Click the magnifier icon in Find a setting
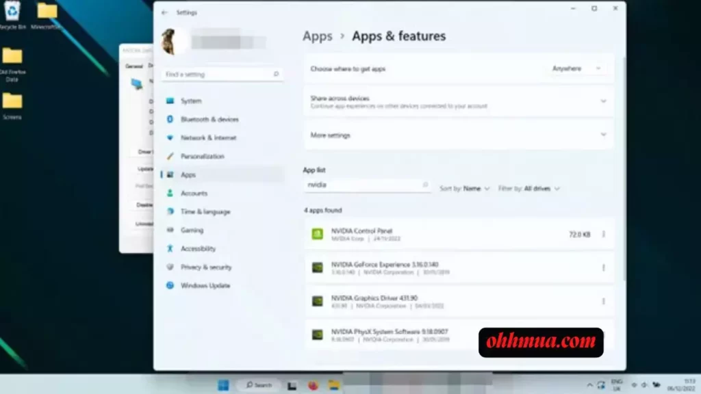The image size is (701, 394). point(276,74)
